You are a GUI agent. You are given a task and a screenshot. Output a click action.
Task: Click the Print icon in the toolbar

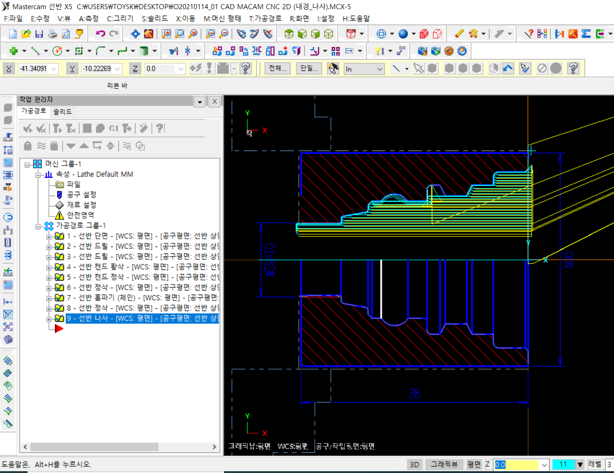point(53,34)
